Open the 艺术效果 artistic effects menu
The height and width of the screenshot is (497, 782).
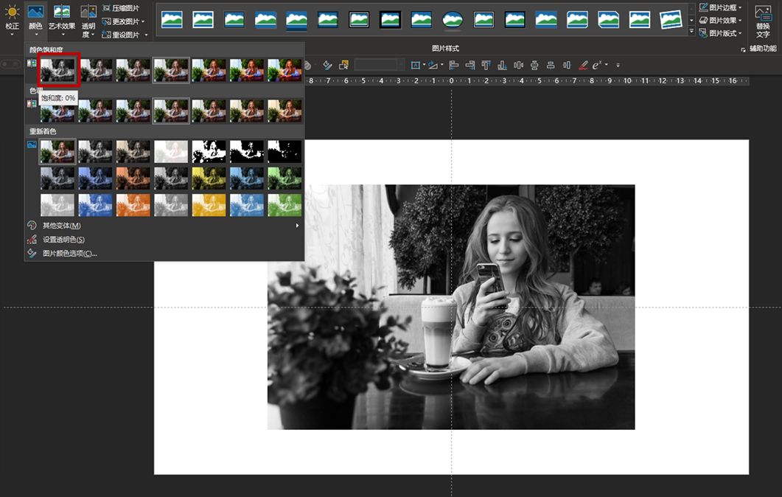62,19
